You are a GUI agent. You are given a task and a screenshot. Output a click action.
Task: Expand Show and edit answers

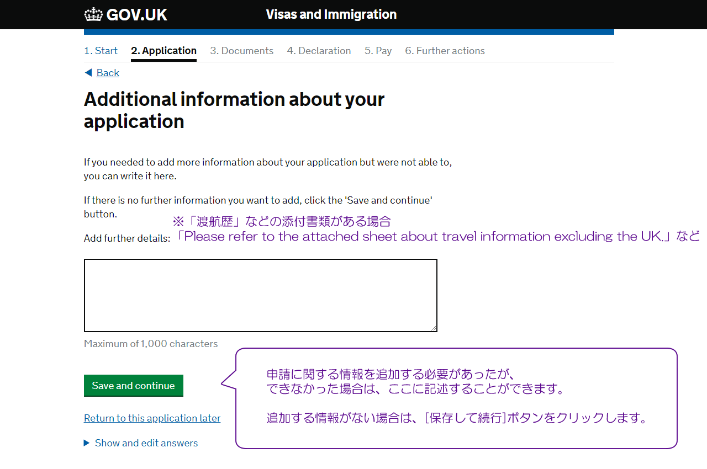click(141, 443)
